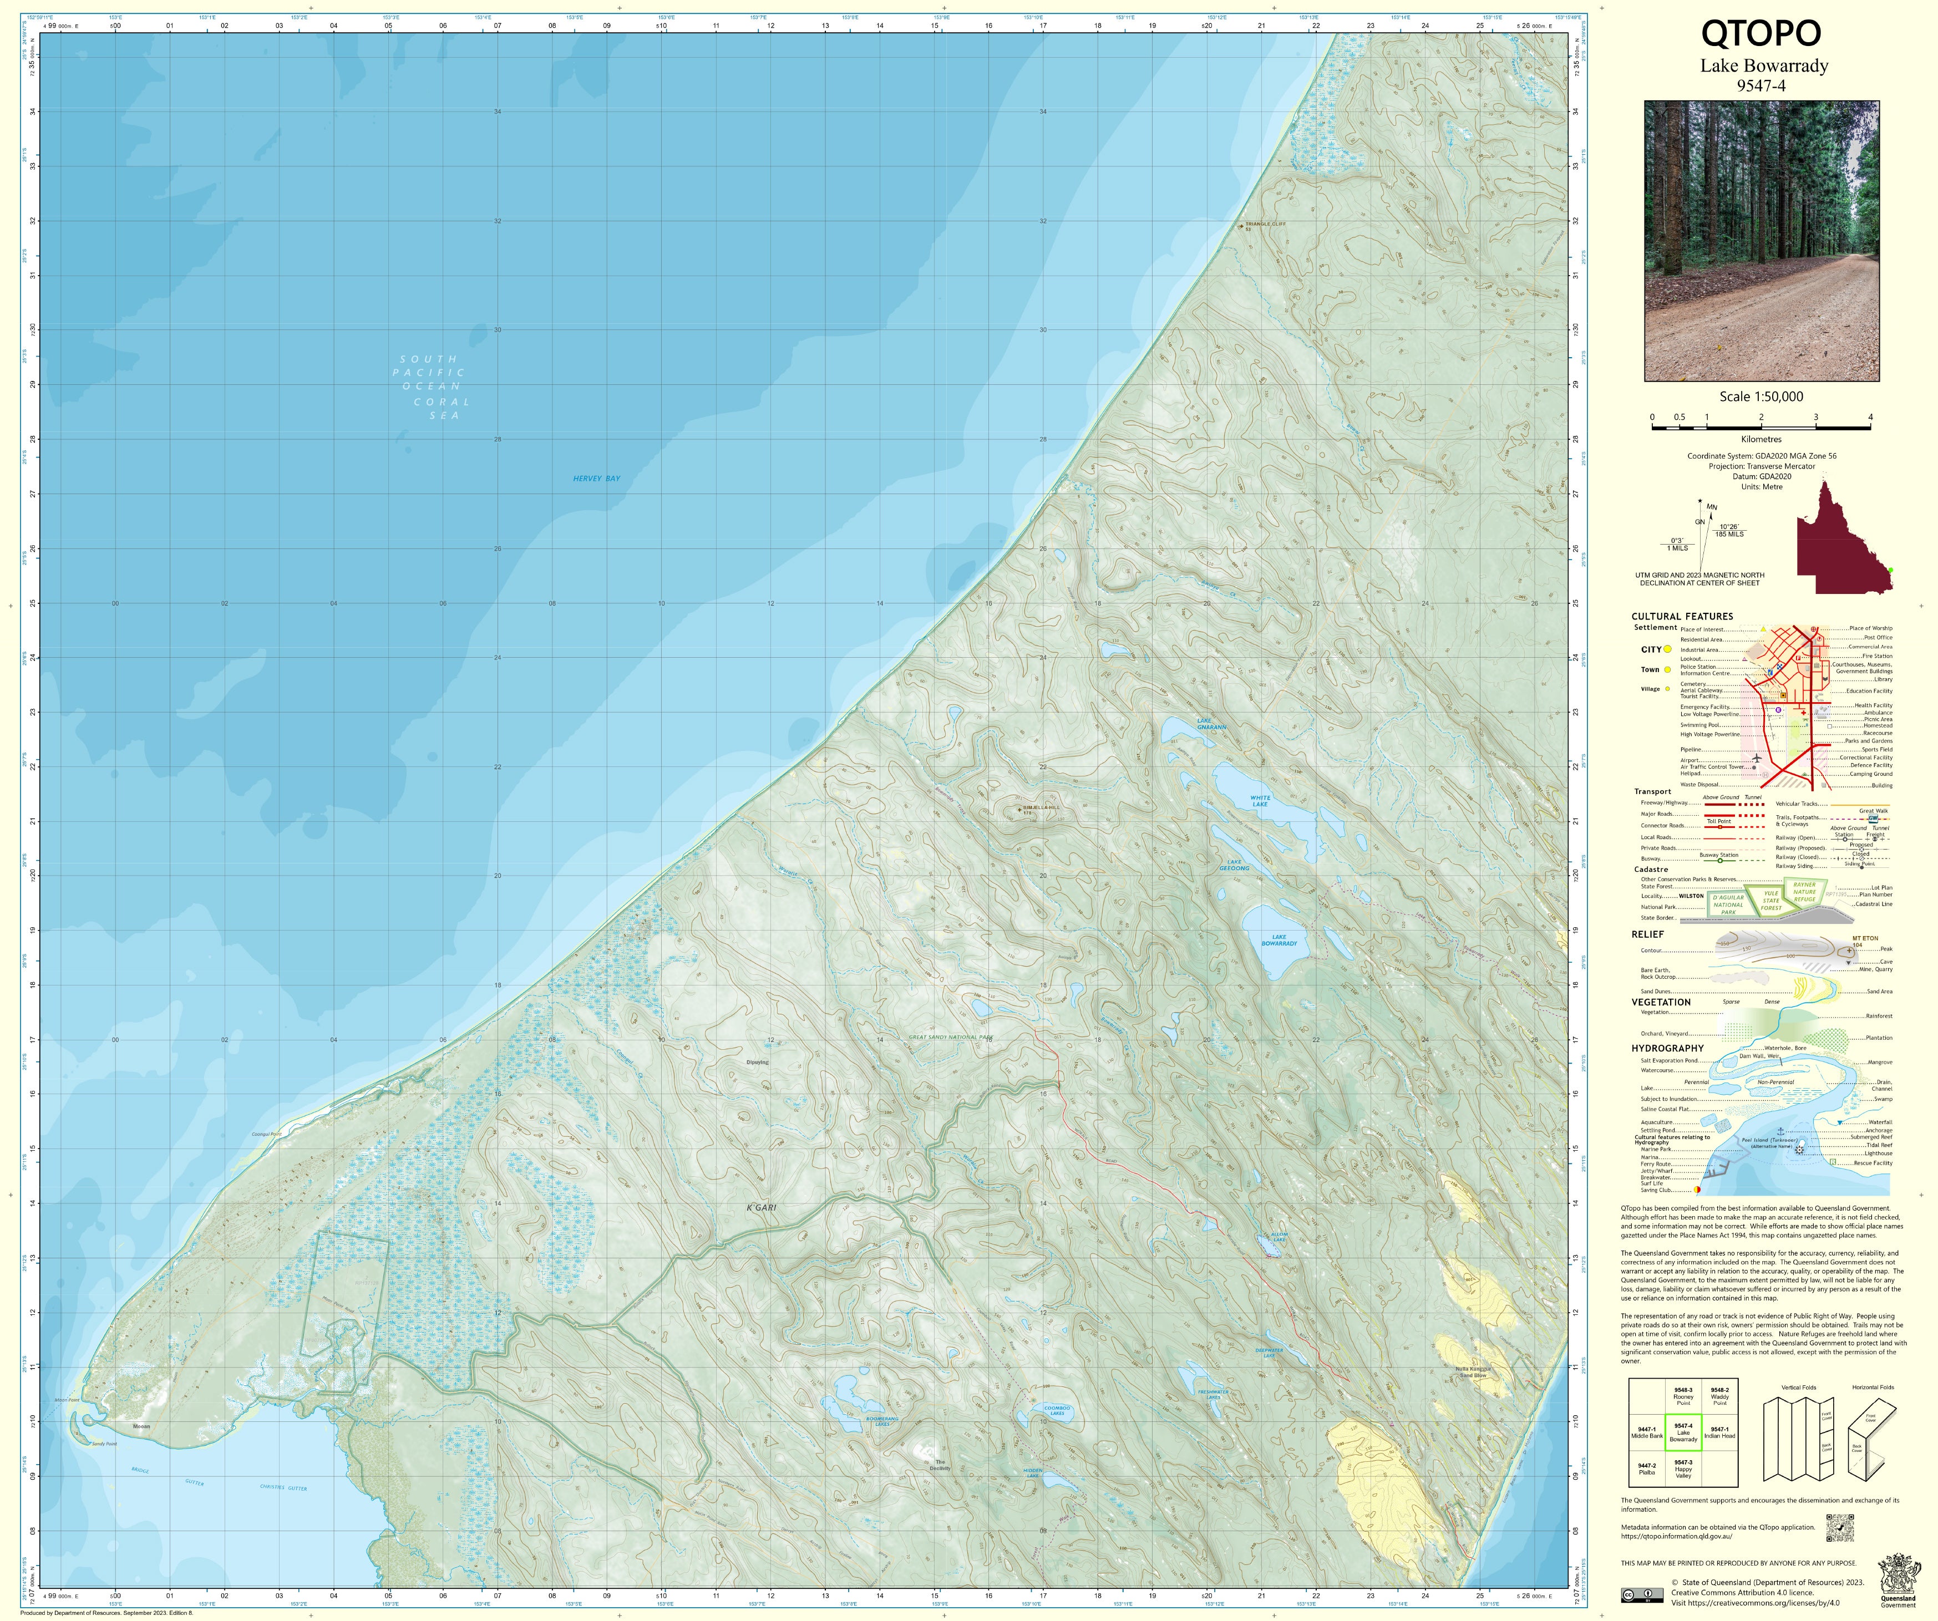
Task: Select the 9447-2 Pialba adjoining sheet cell
Action: tap(1646, 1469)
